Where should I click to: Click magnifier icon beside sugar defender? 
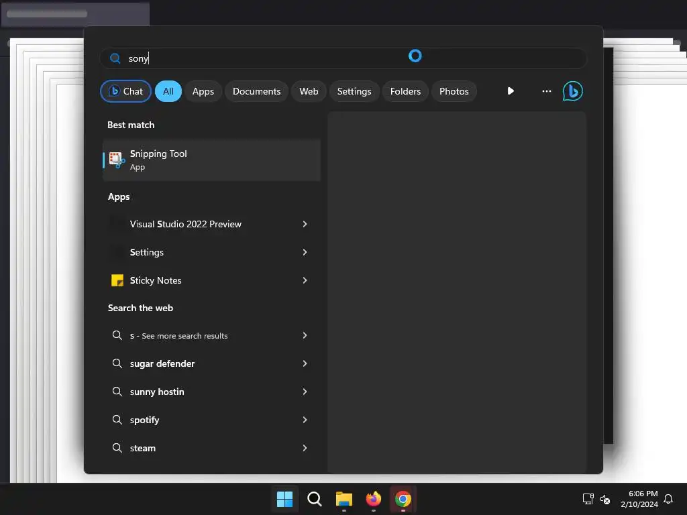click(117, 363)
